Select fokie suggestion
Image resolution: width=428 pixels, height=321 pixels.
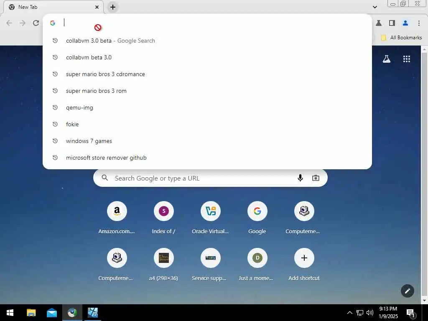207,124
